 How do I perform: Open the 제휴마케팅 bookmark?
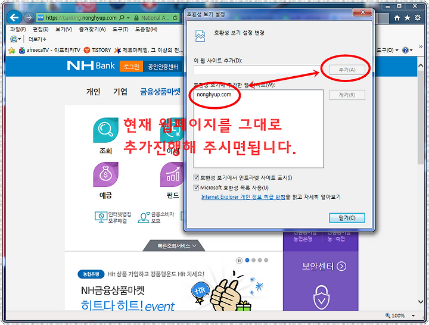pos(148,50)
